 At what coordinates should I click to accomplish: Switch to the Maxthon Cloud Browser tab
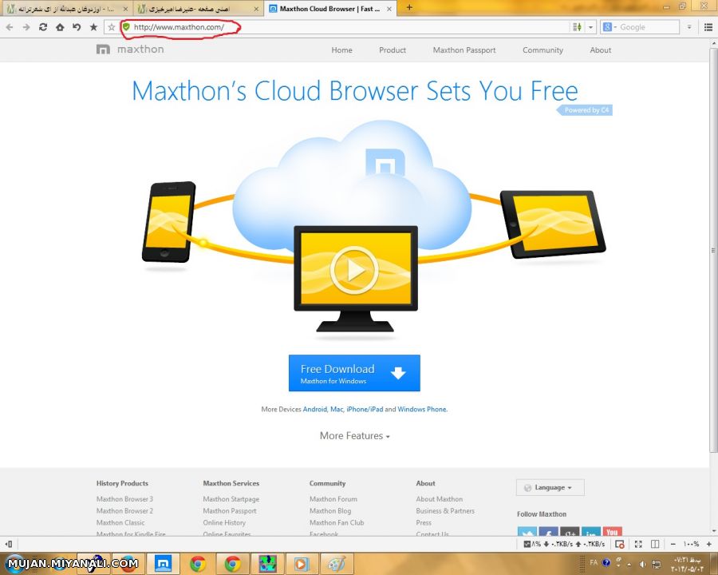330,8
